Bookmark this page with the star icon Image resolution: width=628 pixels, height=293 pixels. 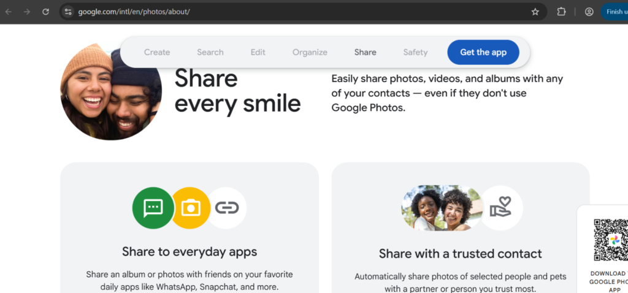pos(535,12)
